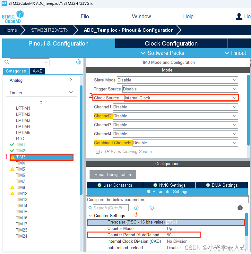The image size is (251, 254).
Task: Collapse the Counter Settings group
Action: point(90,216)
